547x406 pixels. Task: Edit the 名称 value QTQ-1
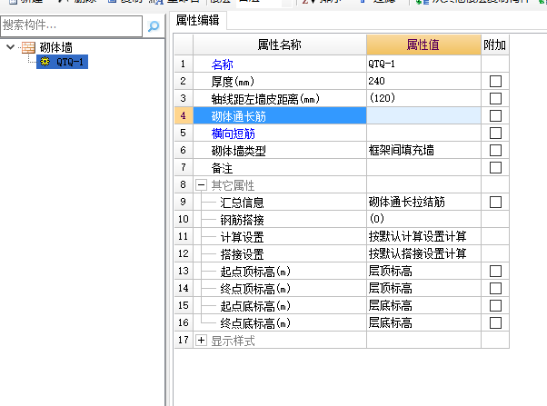coord(423,64)
